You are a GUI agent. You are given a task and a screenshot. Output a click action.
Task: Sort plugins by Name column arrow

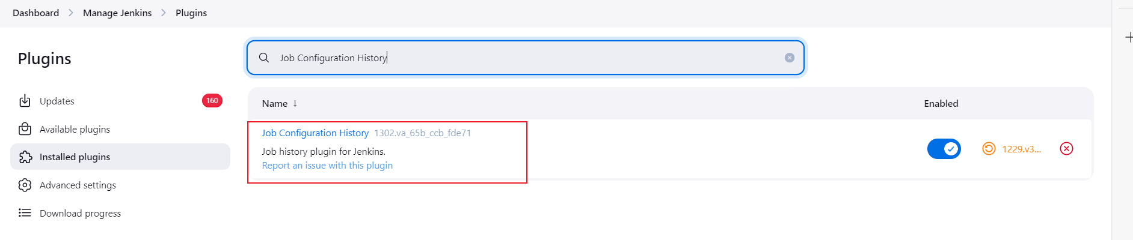tap(295, 103)
